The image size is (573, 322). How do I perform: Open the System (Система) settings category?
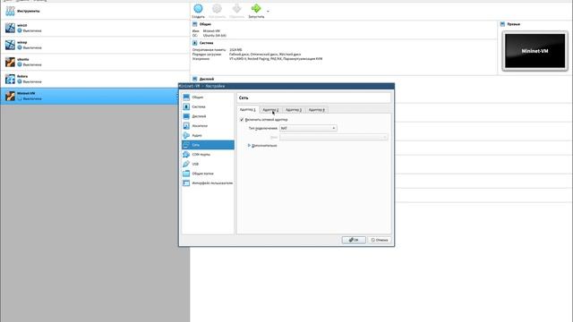point(208,106)
